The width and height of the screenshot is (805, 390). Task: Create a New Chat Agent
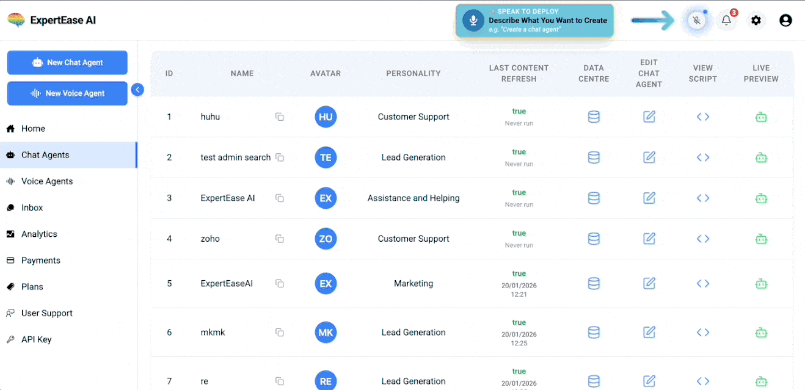pos(67,62)
